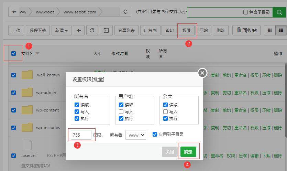Click 下载 link in .user.ini row
This screenshot has height=171, width=287.
pos(266,156)
